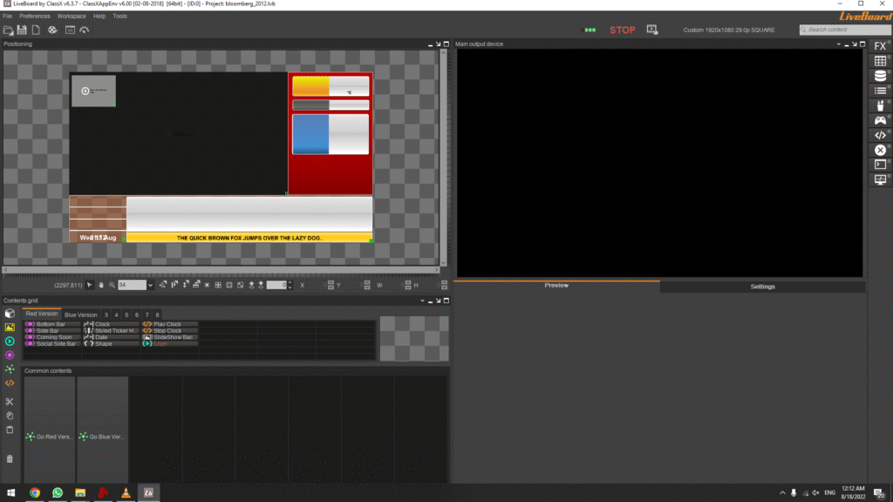Select the Stop Clock script item
Screen dimensions: 893x502
click(167, 331)
